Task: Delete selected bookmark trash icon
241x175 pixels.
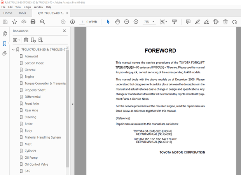Action: pos(26,40)
